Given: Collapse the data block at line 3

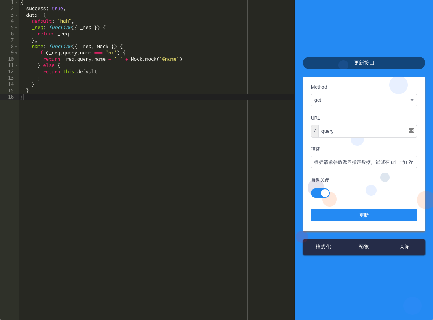Looking at the screenshot, I should tap(16, 15).
